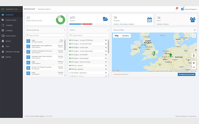Toggle the sidebar with the hamburger icon

tap(24, 9)
